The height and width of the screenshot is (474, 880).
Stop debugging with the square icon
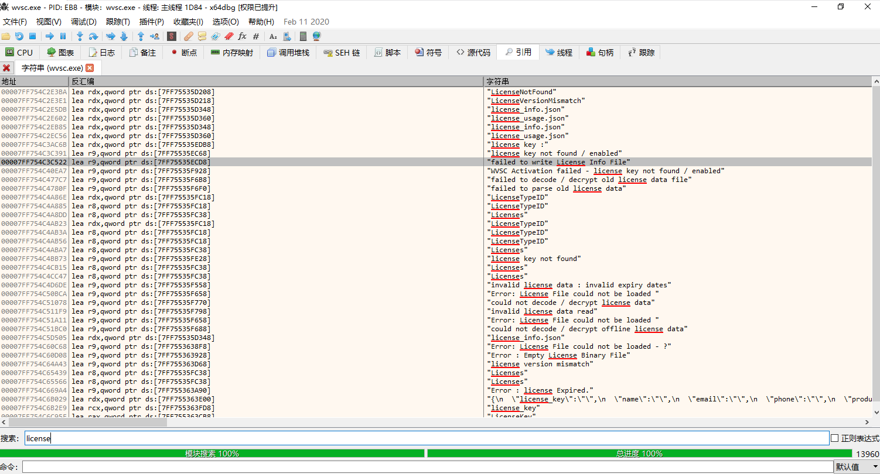click(32, 36)
